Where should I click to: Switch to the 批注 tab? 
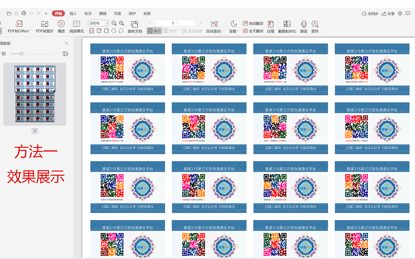click(x=88, y=13)
